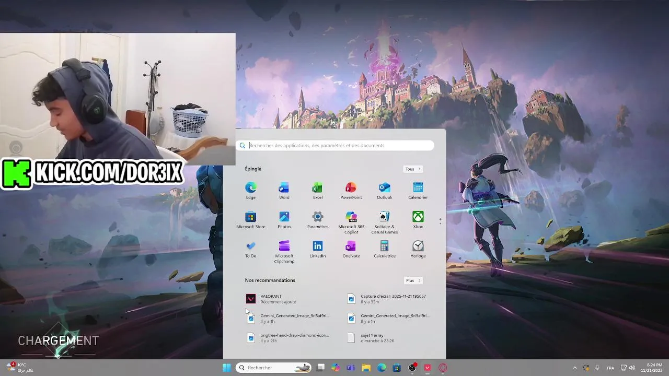The image size is (669, 376).
Task: Launch Word from the Start menu
Action: point(284,191)
